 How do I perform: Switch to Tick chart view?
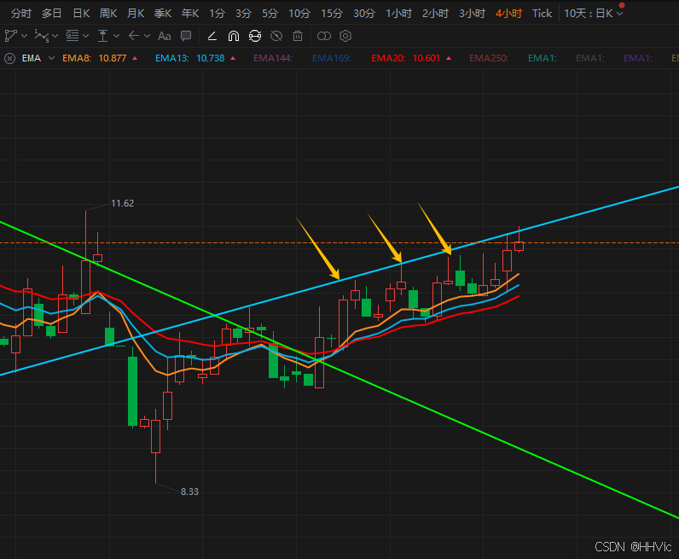point(543,14)
